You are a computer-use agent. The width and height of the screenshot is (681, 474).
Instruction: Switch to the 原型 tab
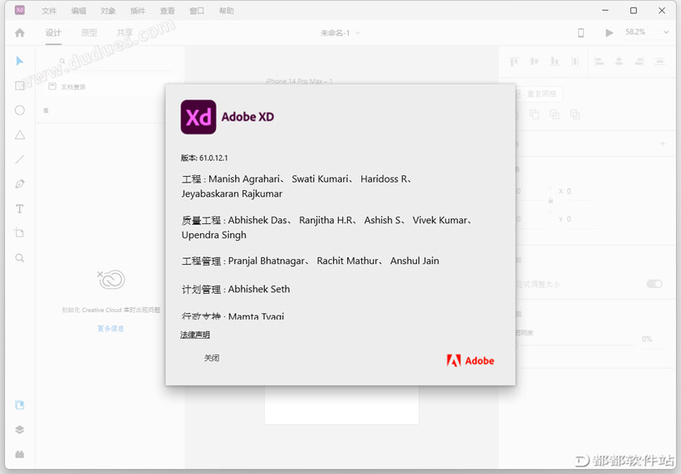(x=89, y=32)
